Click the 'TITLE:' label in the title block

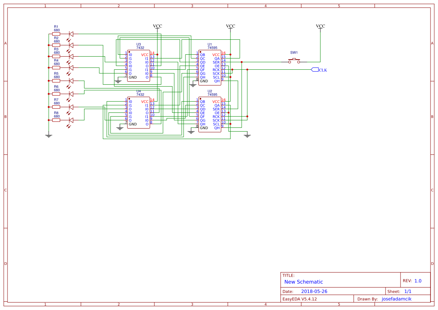tap(288, 276)
